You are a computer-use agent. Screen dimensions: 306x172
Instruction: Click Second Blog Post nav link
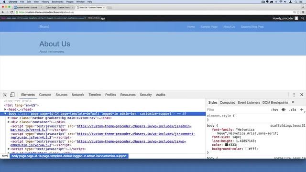[252, 27]
